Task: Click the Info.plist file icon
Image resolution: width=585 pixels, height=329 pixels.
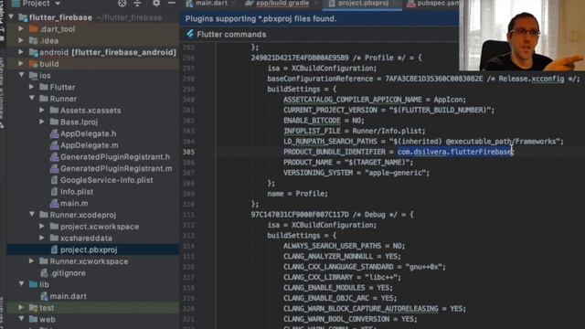Action: click(x=55, y=191)
